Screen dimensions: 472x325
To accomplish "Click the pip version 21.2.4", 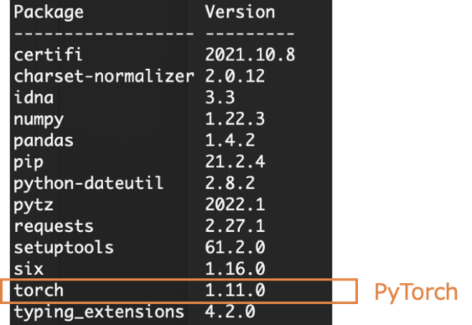I will [x=235, y=162].
